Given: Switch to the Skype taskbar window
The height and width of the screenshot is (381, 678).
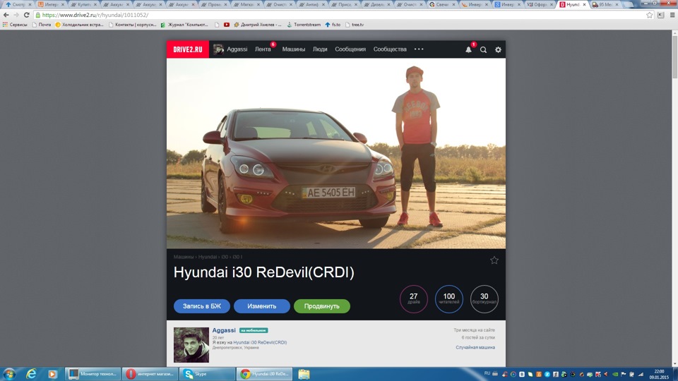Looking at the screenshot, I should pos(207,374).
